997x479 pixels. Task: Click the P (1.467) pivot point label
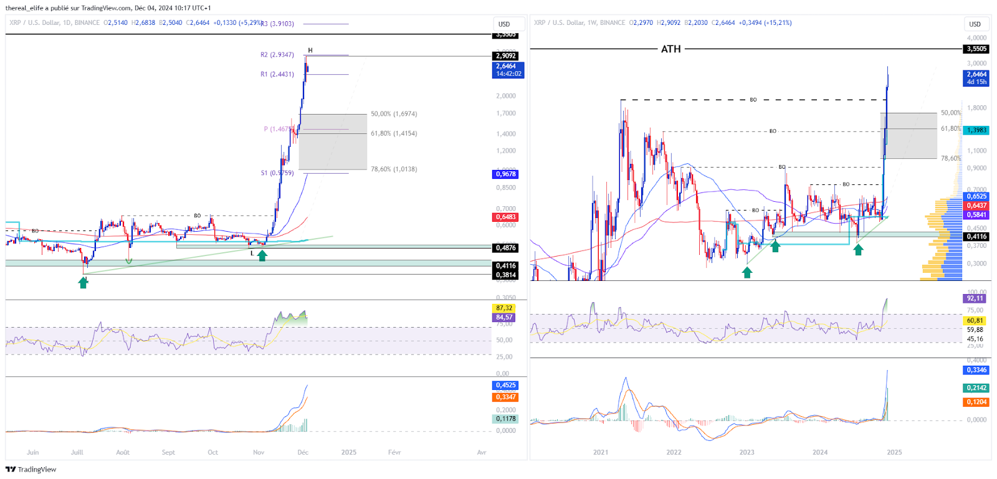click(276, 129)
